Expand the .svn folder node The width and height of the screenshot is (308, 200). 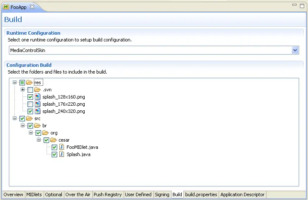pos(23,90)
